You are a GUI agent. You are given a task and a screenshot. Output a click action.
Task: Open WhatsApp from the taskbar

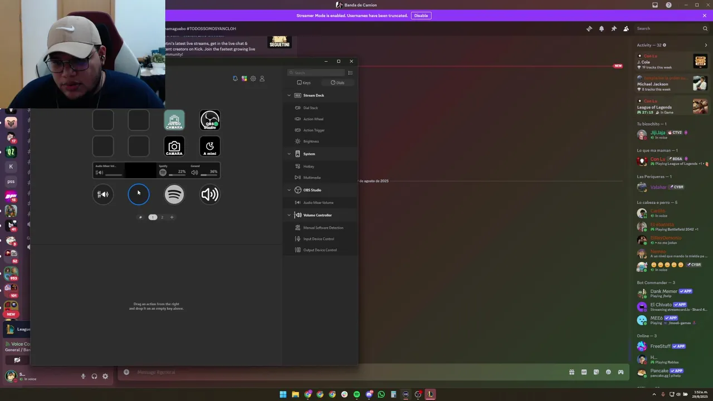tap(381, 394)
